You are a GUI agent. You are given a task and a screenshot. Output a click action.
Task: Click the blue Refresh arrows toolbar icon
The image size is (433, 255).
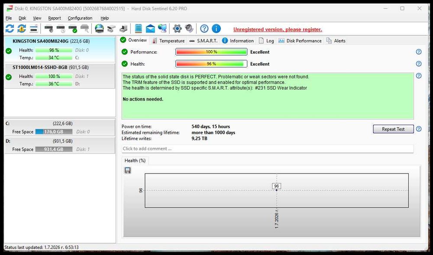click(x=10, y=29)
